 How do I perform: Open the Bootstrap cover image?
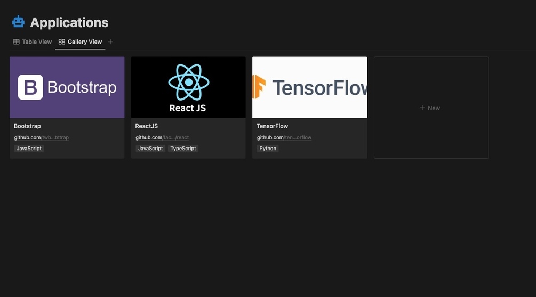click(67, 87)
